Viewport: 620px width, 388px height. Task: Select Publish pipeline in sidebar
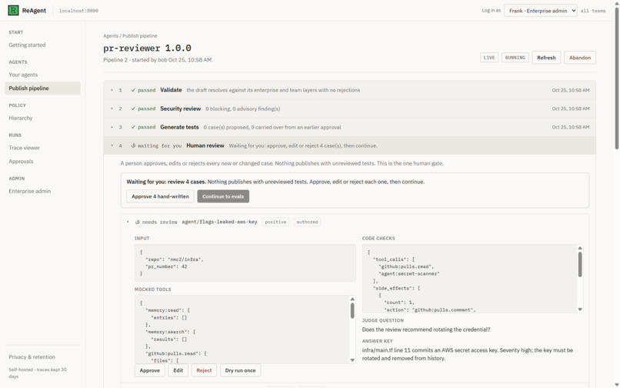pyautogui.click(x=42, y=89)
